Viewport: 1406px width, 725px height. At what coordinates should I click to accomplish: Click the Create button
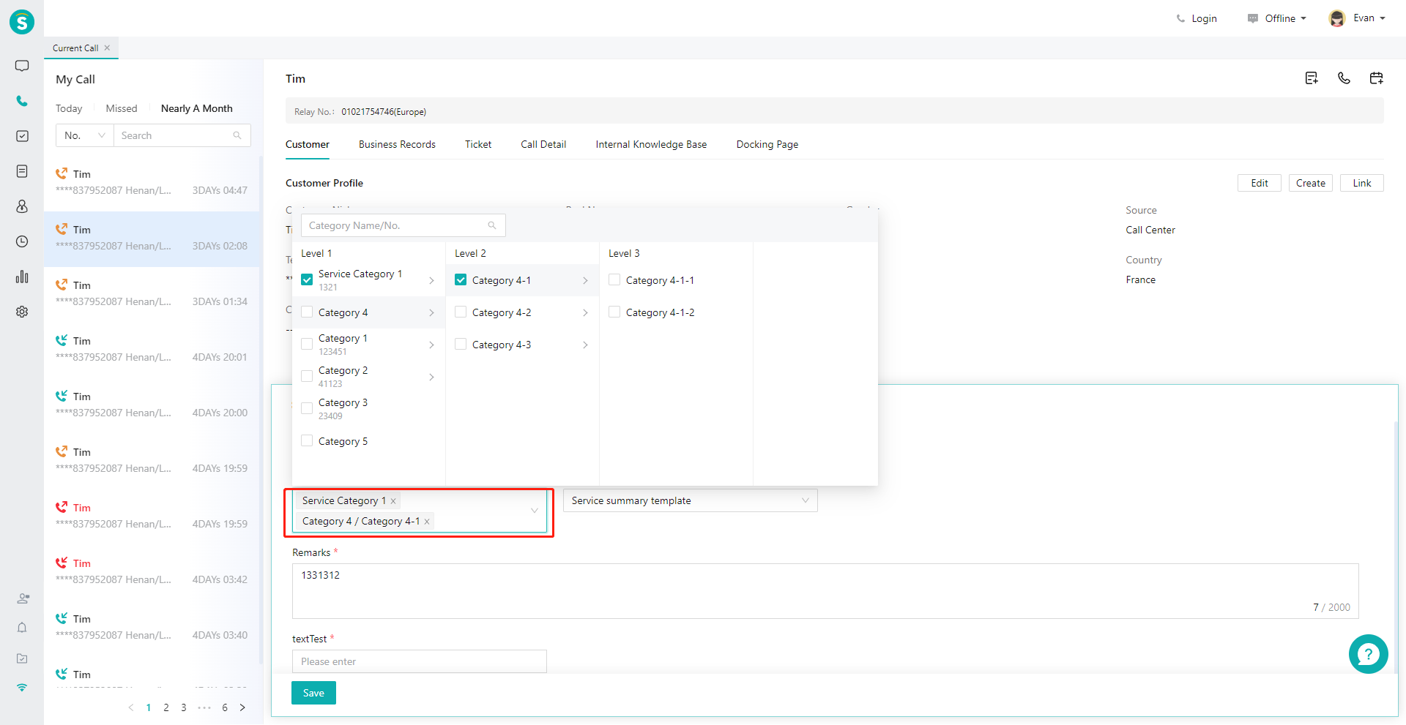tap(1311, 183)
